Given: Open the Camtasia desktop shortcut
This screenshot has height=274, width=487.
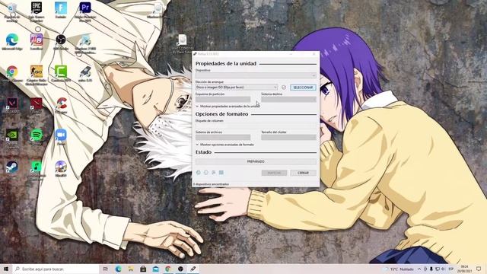Looking at the screenshot, I should 61,74.
